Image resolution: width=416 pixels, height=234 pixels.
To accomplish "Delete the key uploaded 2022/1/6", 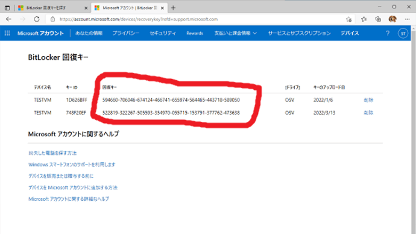I will (x=368, y=100).
